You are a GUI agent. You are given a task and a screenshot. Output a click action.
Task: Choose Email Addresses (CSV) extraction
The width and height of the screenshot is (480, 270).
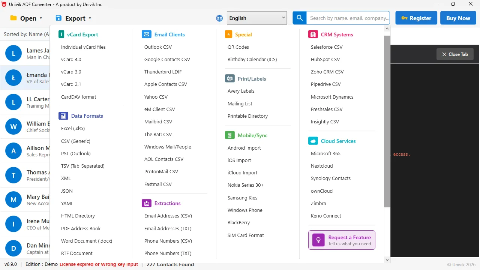168,216
